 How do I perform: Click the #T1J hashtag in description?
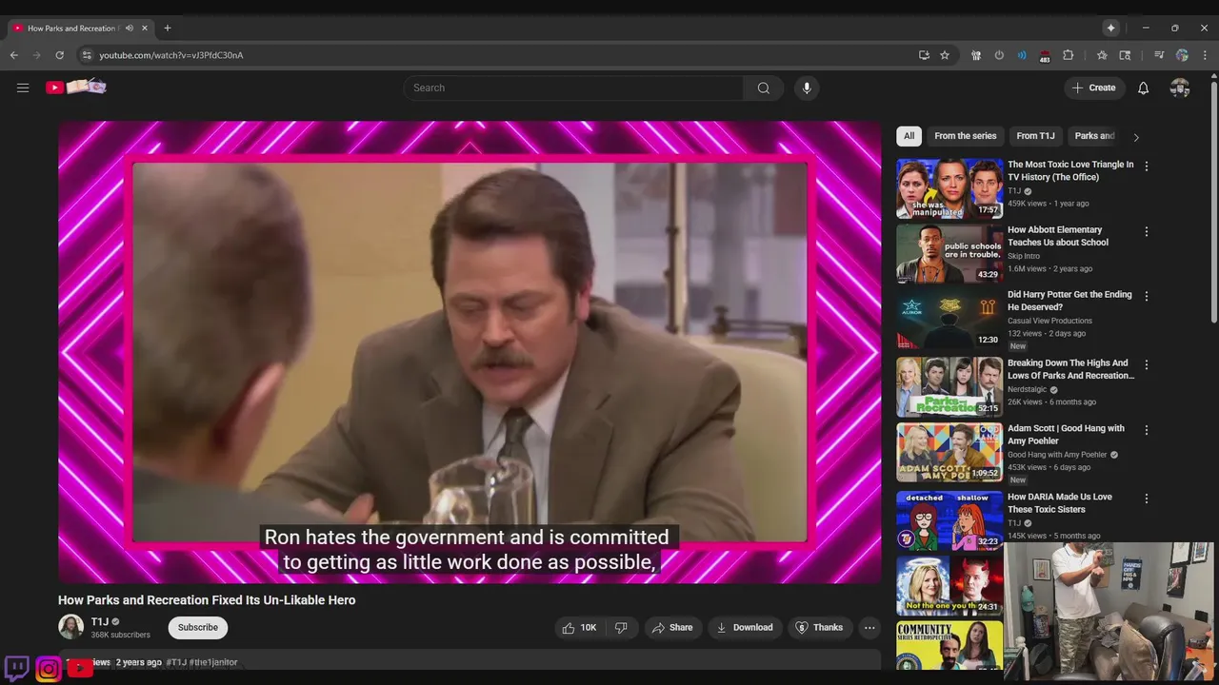pos(176,662)
